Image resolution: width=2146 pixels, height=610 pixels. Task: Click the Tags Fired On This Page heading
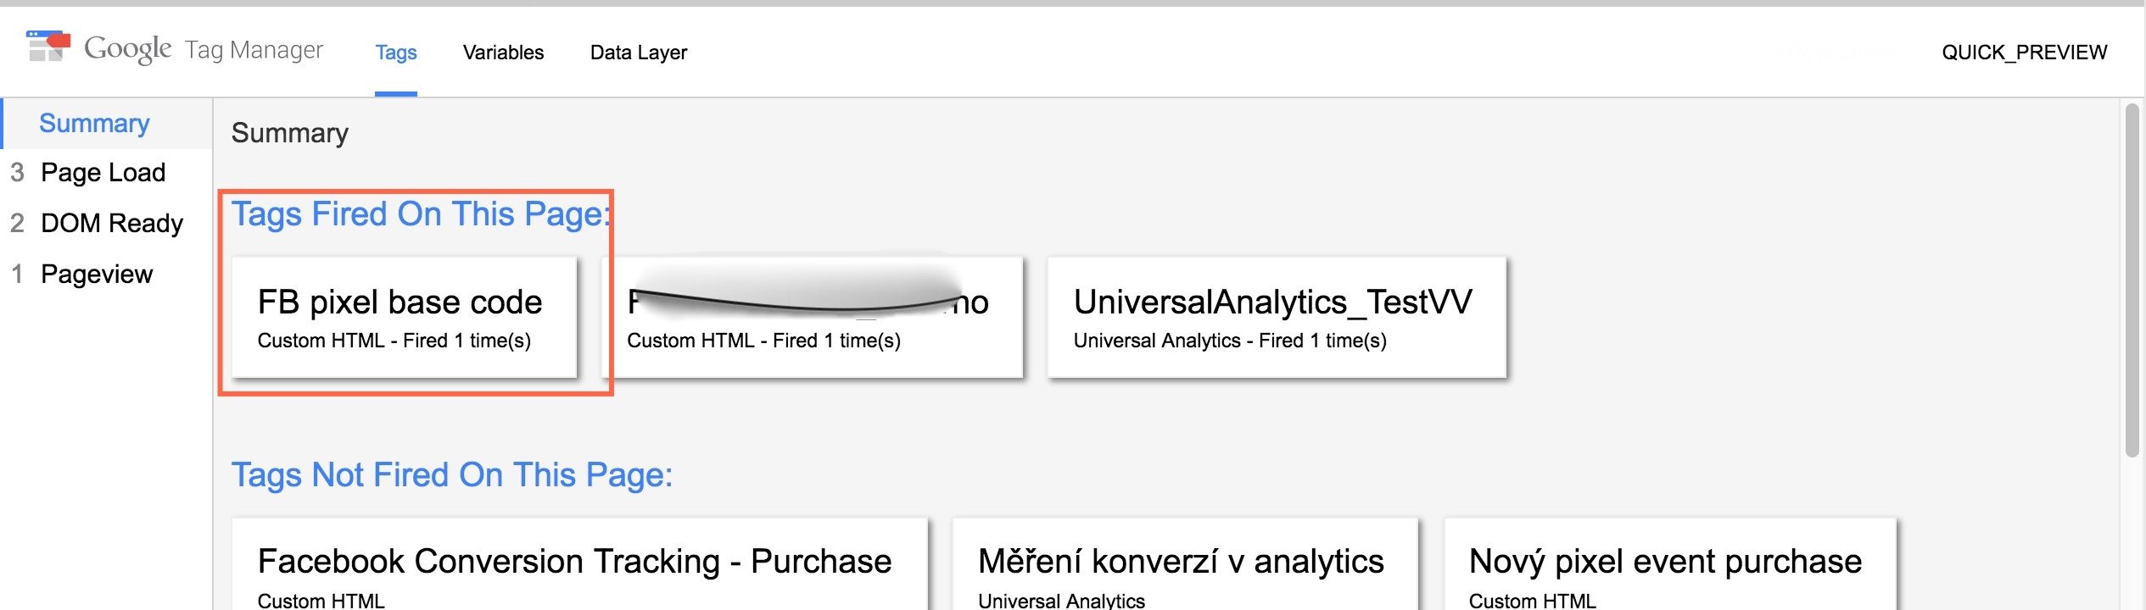coord(421,214)
